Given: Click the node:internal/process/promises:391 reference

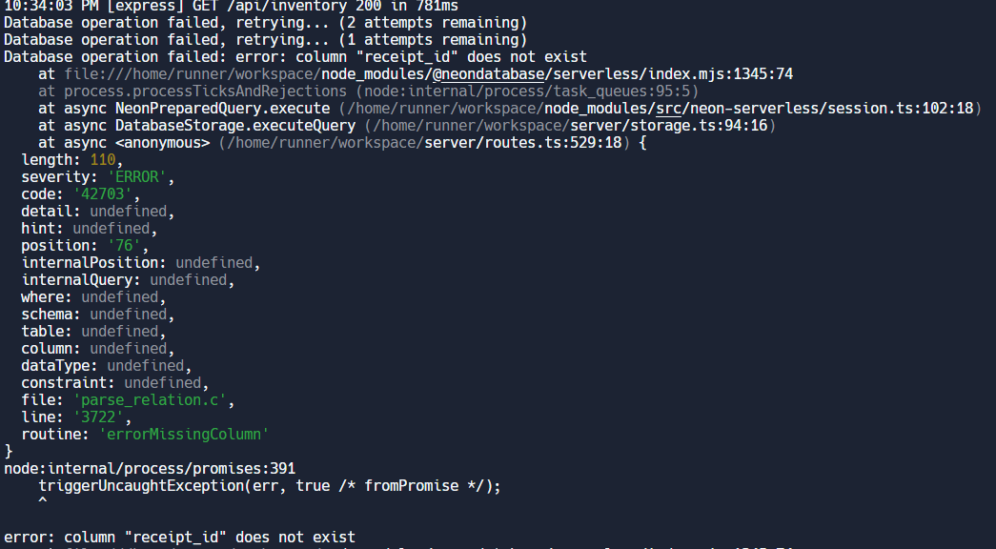Looking at the screenshot, I should (x=150, y=469).
